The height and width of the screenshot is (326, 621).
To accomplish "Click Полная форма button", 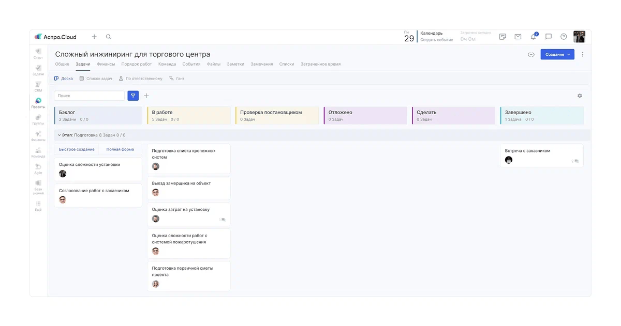I will coord(120,149).
